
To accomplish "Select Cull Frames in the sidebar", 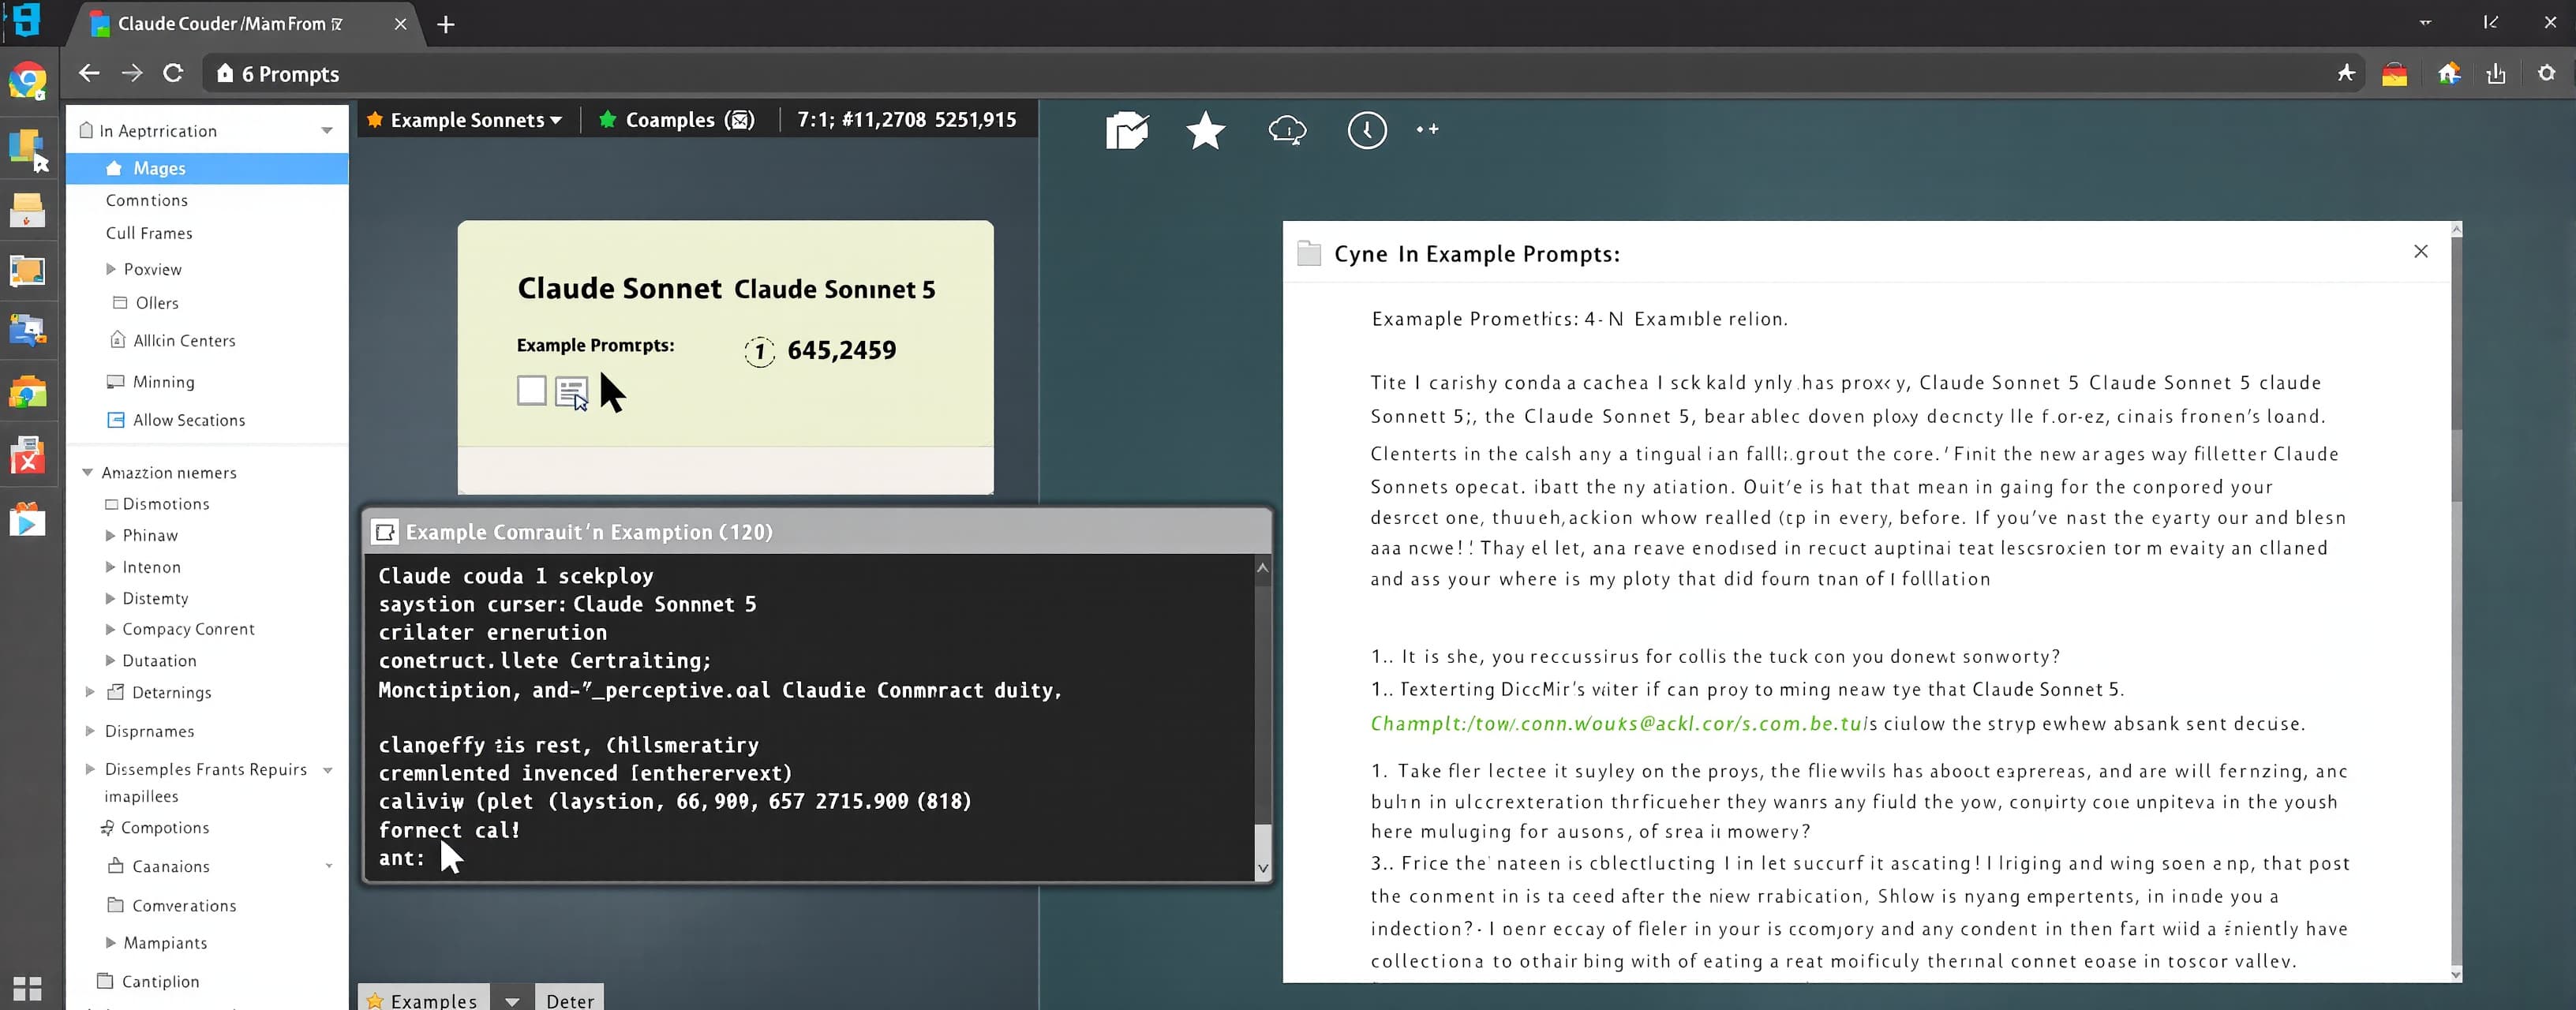I will pyautogui.click(x=149, y=233).
